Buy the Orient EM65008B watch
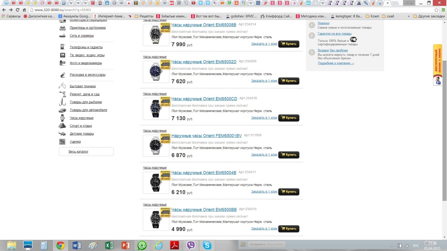 (288, 44)
